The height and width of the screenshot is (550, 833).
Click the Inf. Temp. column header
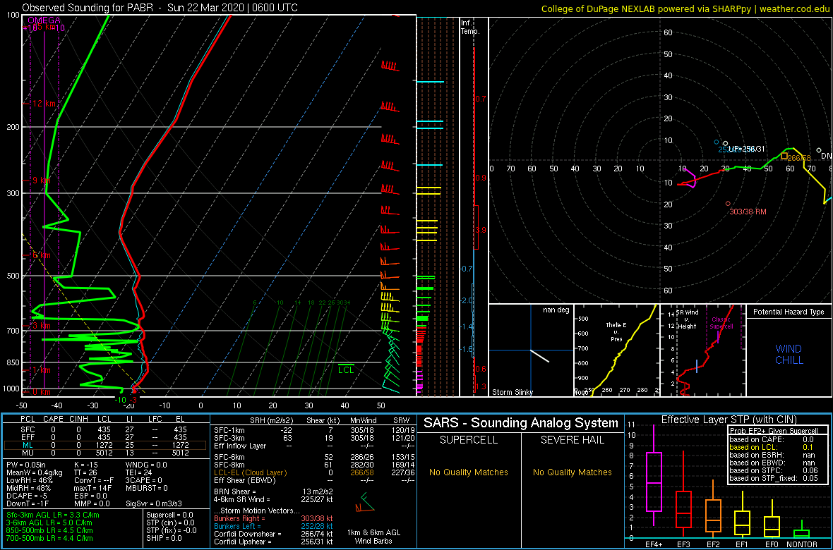coord(471,27)
